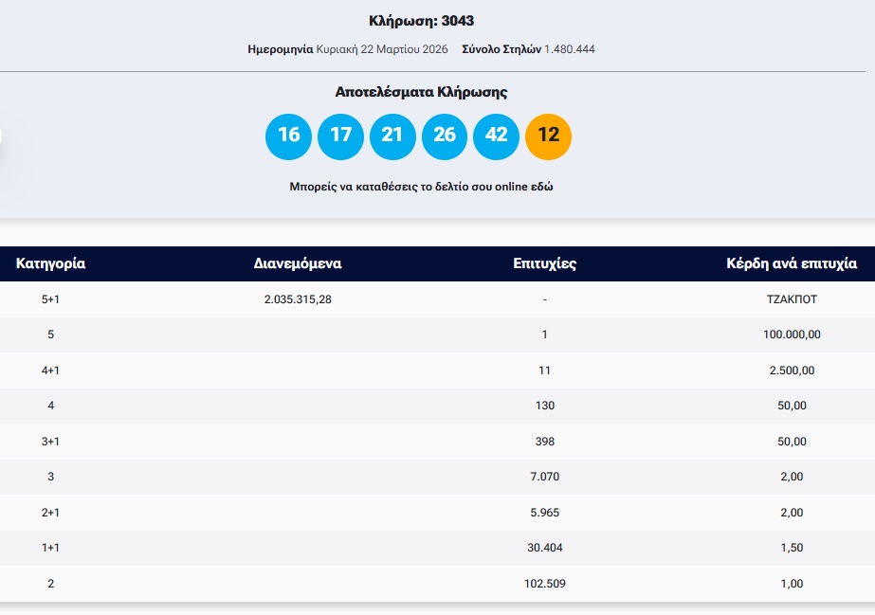Image resolution: width=875 pixels, height=615 pixels.
Task: Click the Διανεμόμενα column header
Action: coord(298,263)
